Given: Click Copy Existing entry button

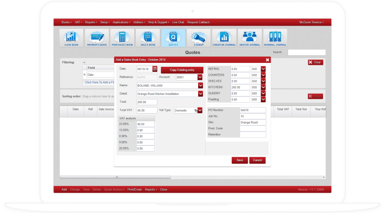Looking at the screenshot, I should [x=182, y=70].
